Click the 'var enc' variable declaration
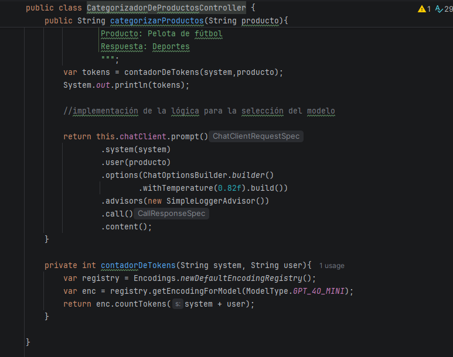453x357 pixels. [80, 291]
